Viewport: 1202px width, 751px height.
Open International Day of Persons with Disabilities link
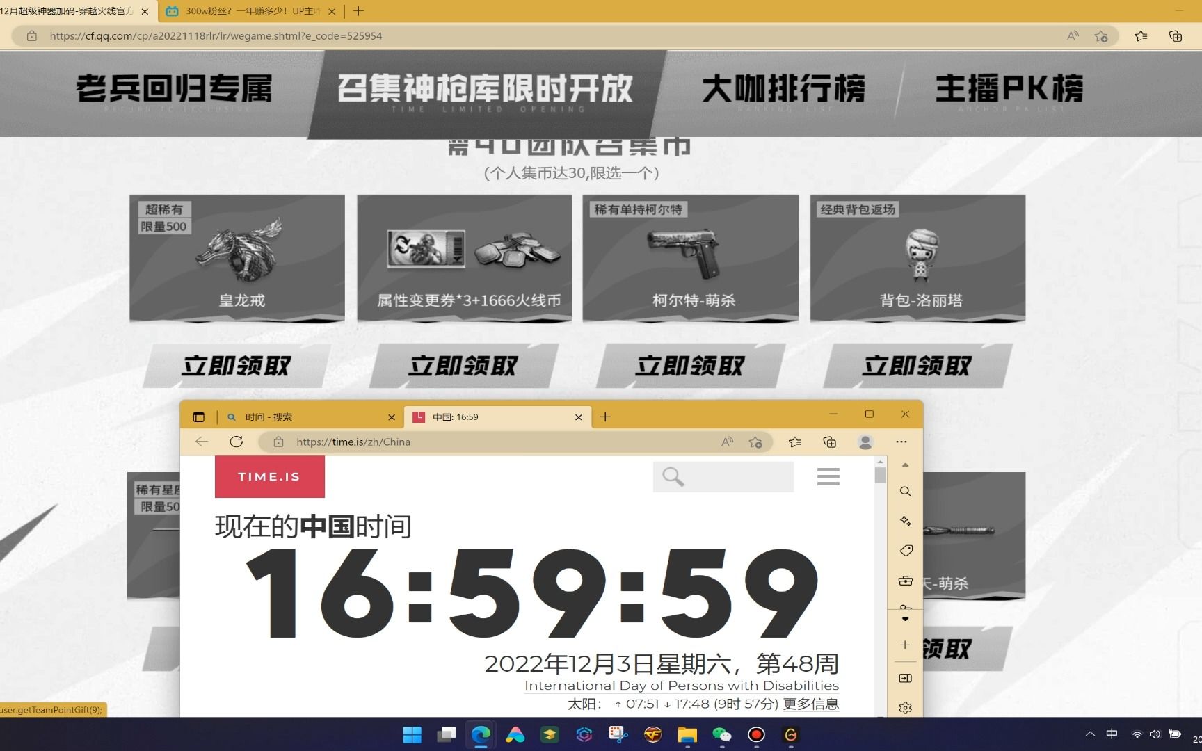point(682,686)
